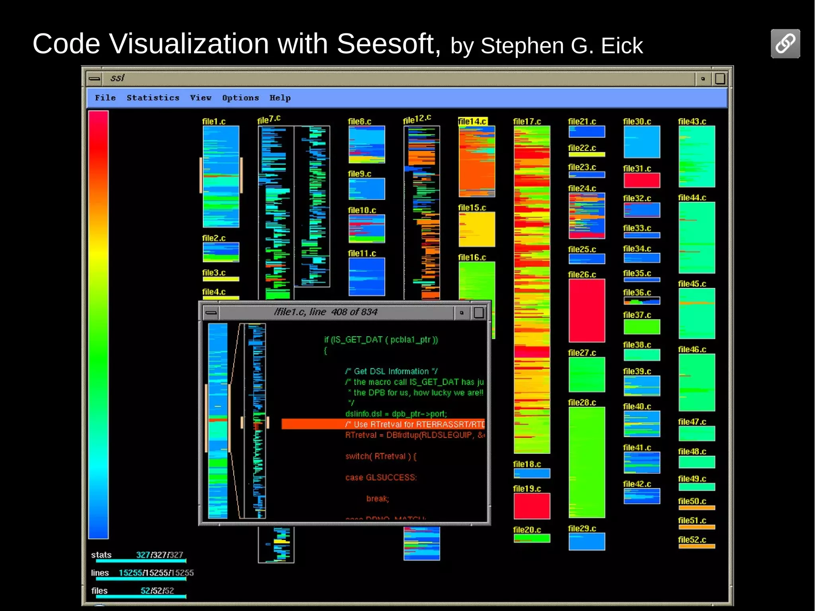The width and height of the screenshot is (815, 611).
Task: Click the yellow file15.c block
Action: click(477, 229)
